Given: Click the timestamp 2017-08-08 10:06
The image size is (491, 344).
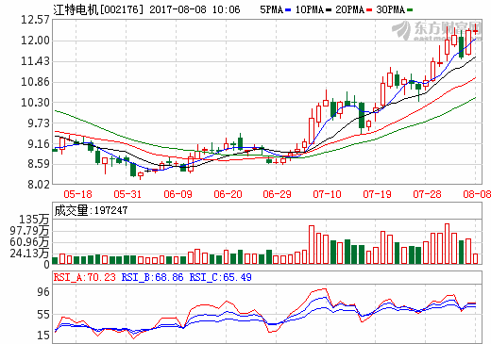Looking at the screenshot, I should coord(195,9).
